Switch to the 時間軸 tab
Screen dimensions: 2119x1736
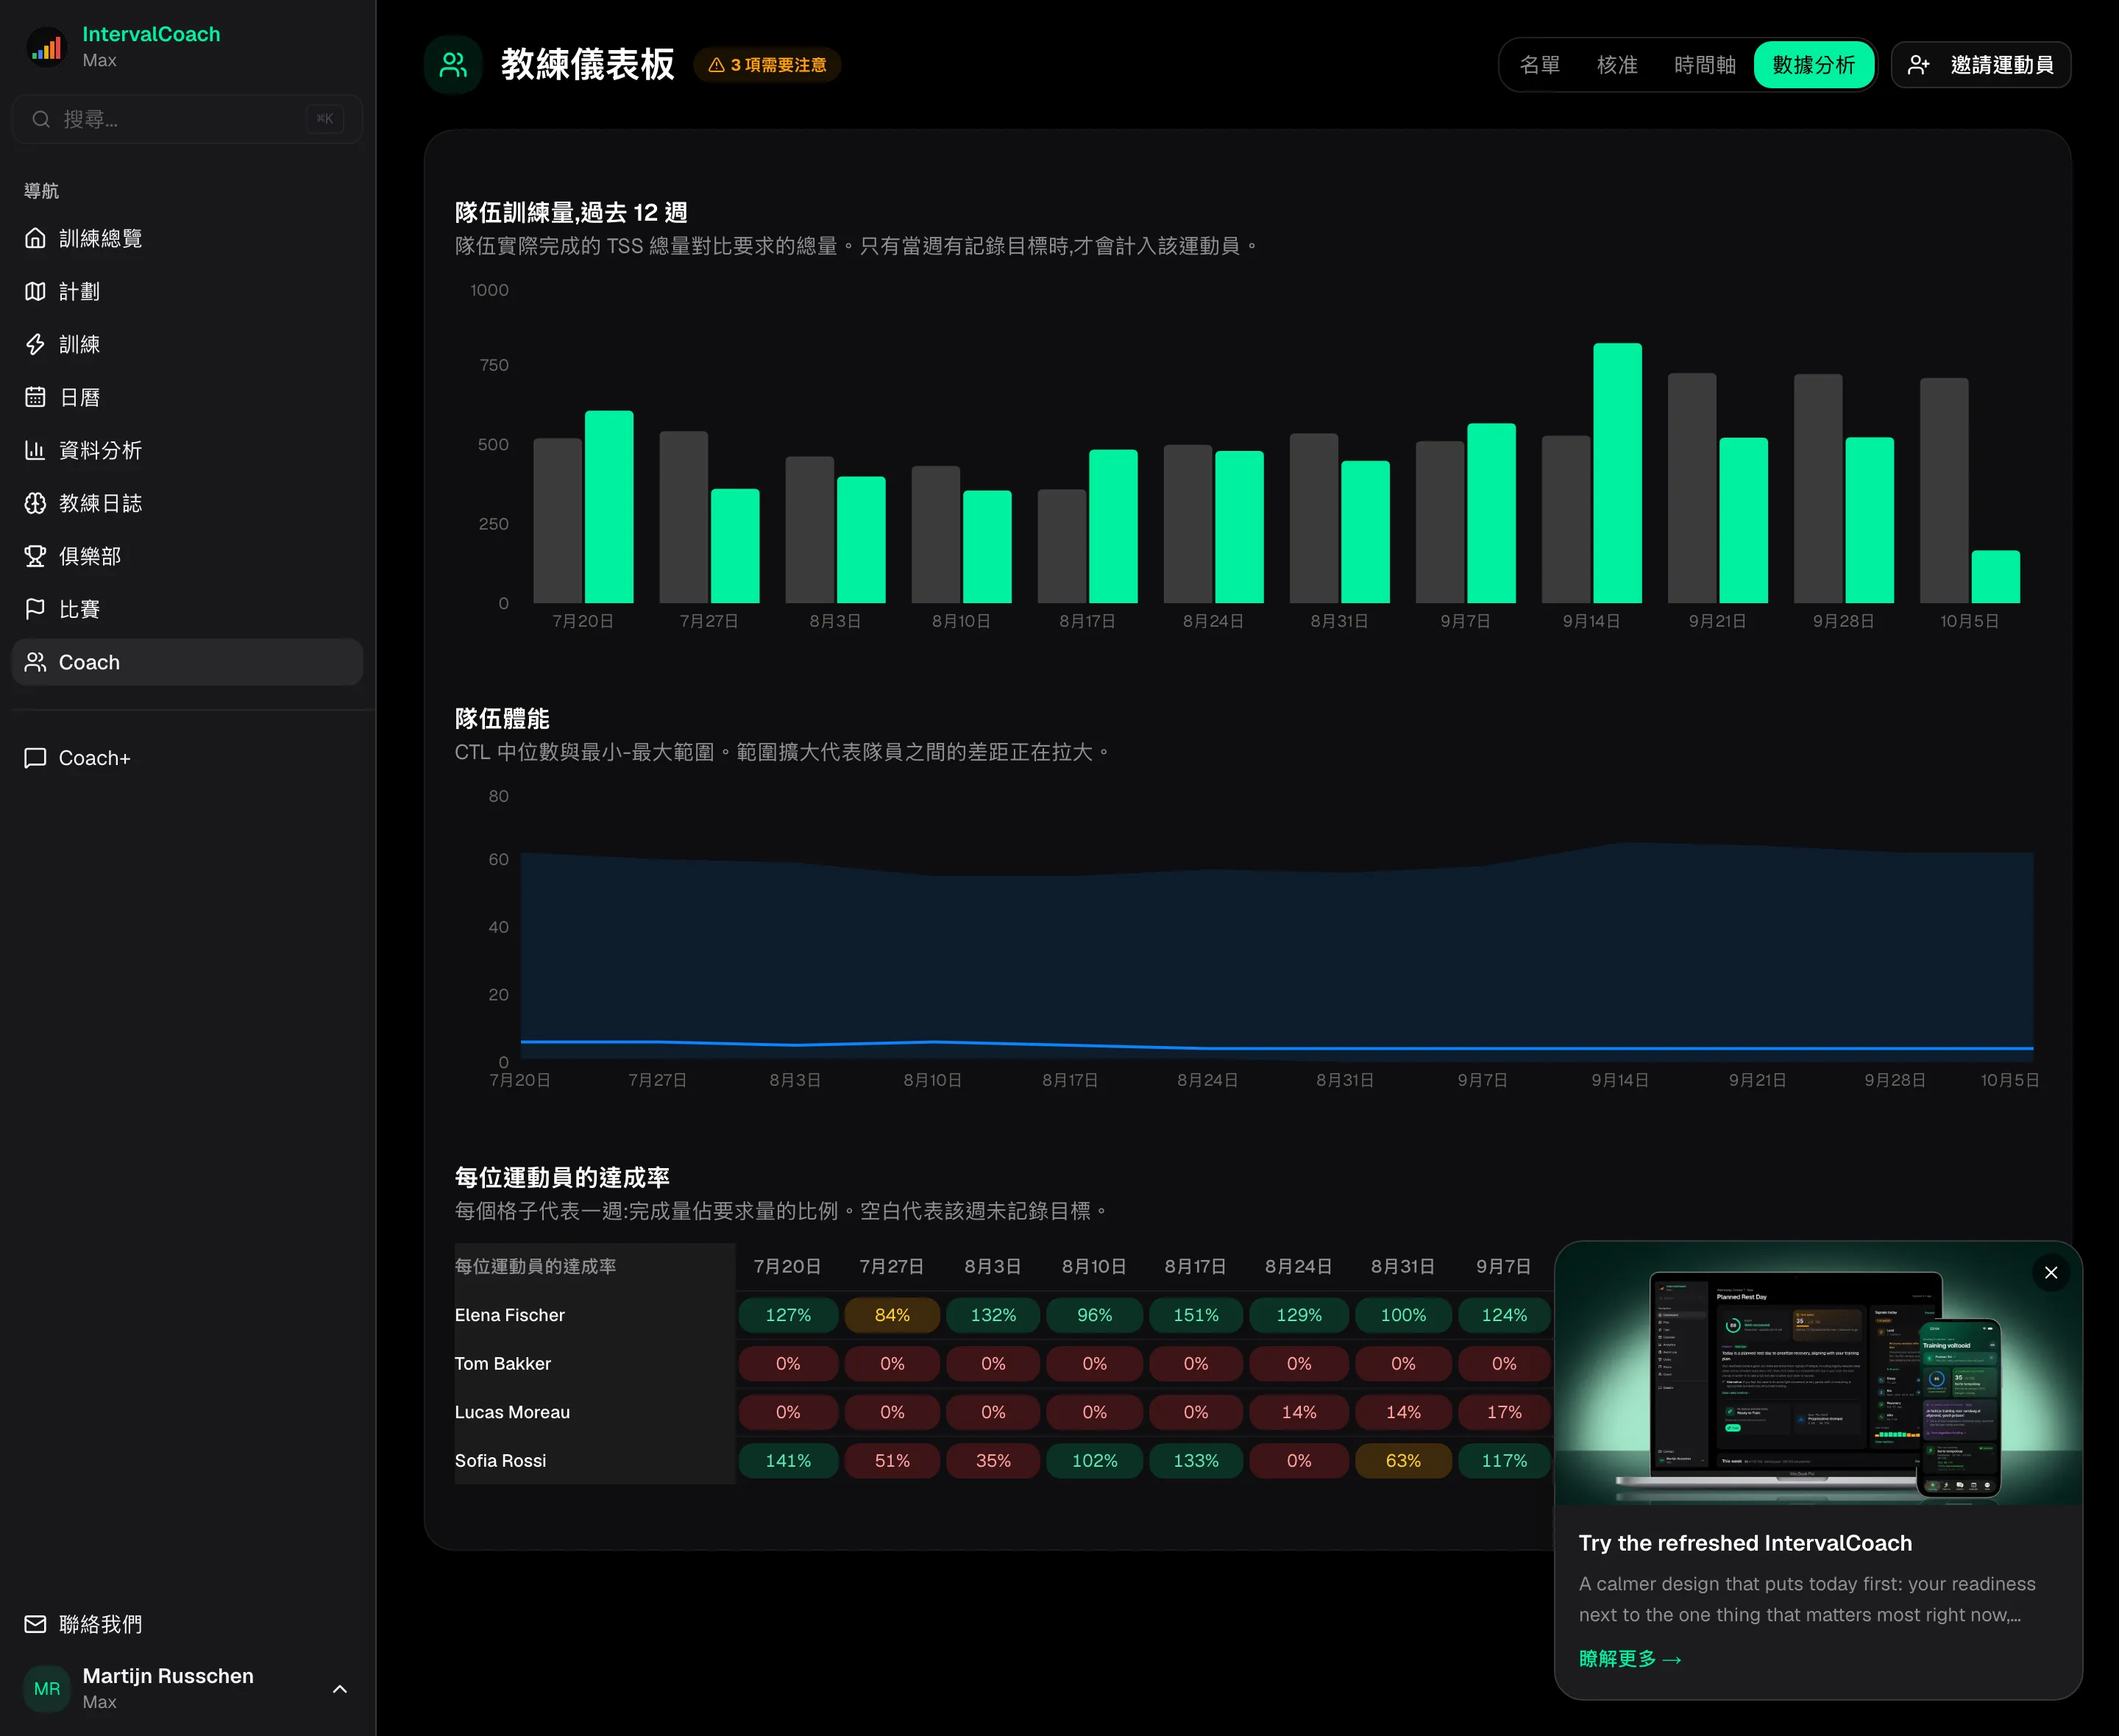point(1704,65)
